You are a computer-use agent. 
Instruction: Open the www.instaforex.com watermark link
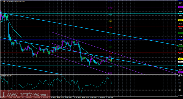[x=25, y=94]
